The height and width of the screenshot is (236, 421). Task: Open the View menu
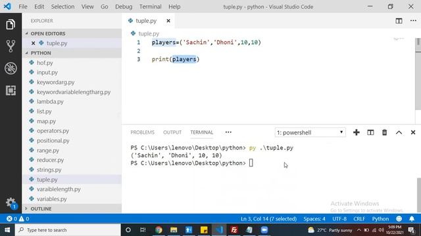tap(87, 7)
